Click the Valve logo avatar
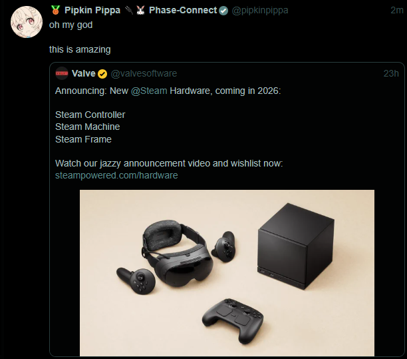The width and height of the screenshot is (407, 359). pyautogui.click(x=61, y=74)
